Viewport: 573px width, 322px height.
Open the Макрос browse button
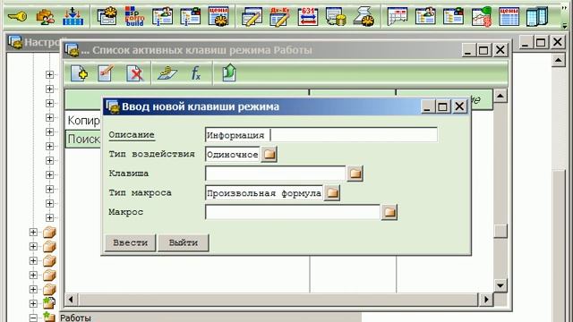coord(389,212)
